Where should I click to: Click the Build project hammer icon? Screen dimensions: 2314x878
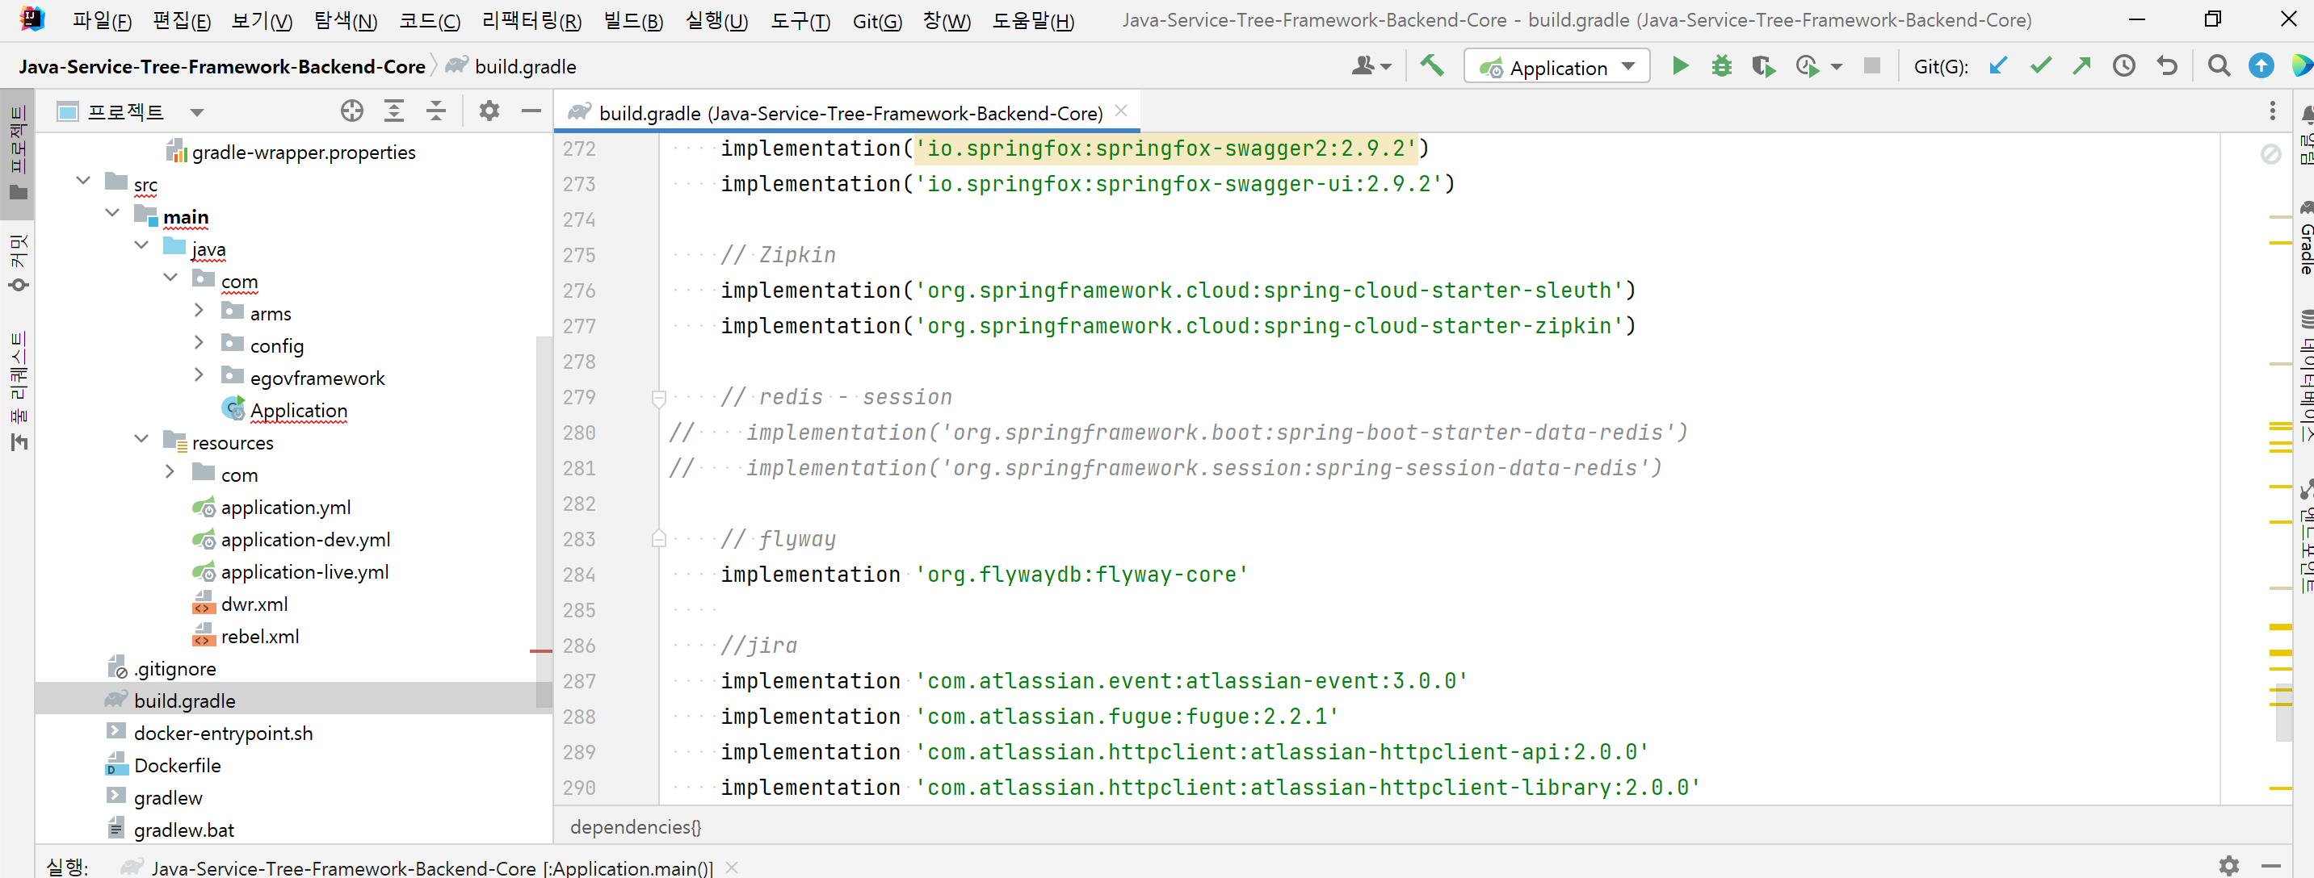pos(1432,66)
